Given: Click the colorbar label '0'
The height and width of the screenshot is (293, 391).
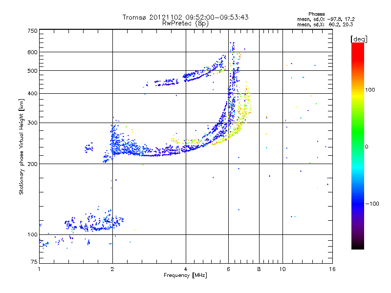Looking at the screenshot, I should [x=367, y=146].
